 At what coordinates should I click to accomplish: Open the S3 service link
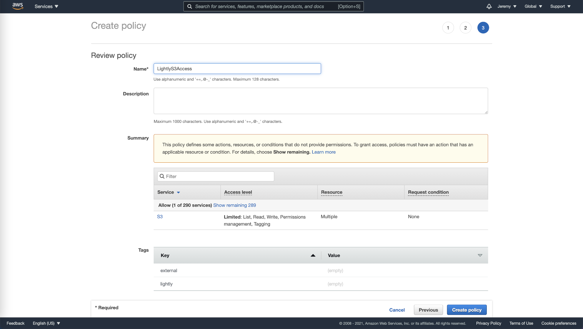160,216
